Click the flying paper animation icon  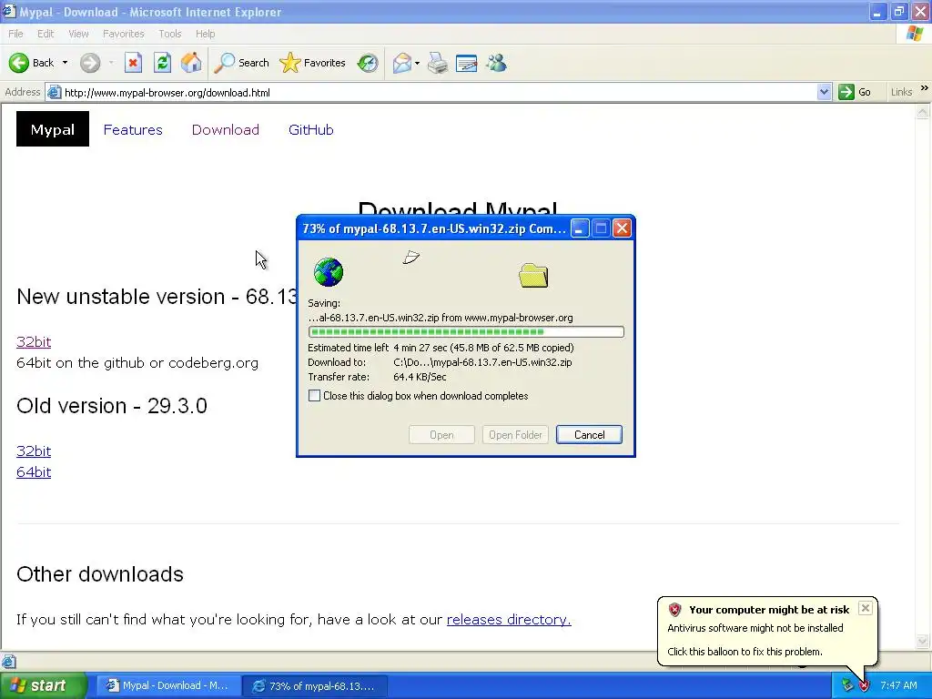411,258
